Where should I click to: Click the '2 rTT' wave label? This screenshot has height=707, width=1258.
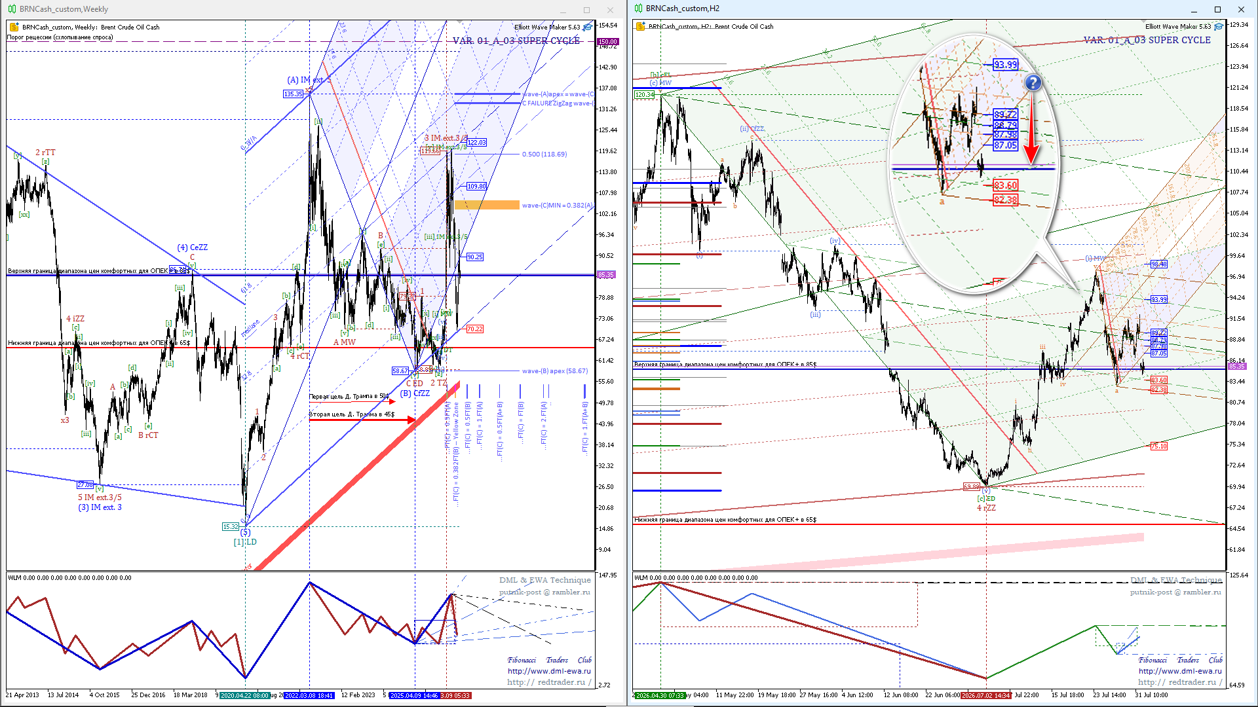pos(45,153)
